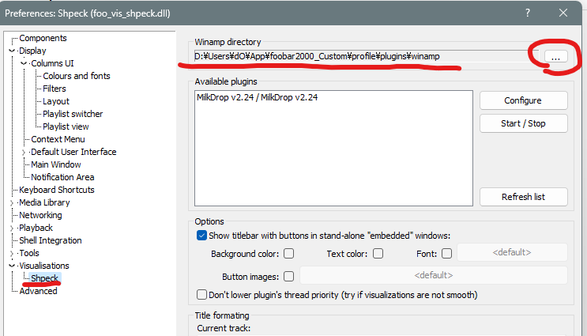Enable the Text color checkbox

click(378, 254)
